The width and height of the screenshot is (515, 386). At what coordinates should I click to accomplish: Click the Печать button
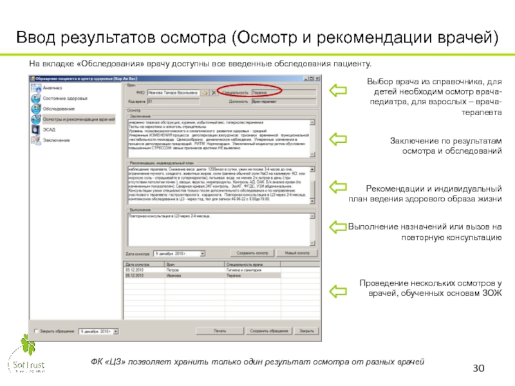[220, 331]
